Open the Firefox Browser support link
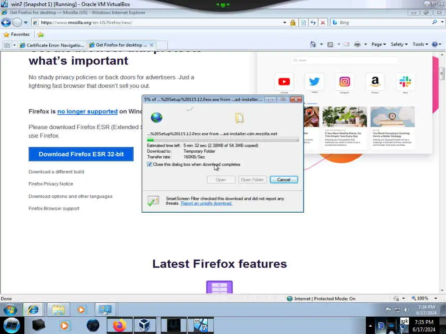Screen dimensions: 446x334 tap(54, 208)
